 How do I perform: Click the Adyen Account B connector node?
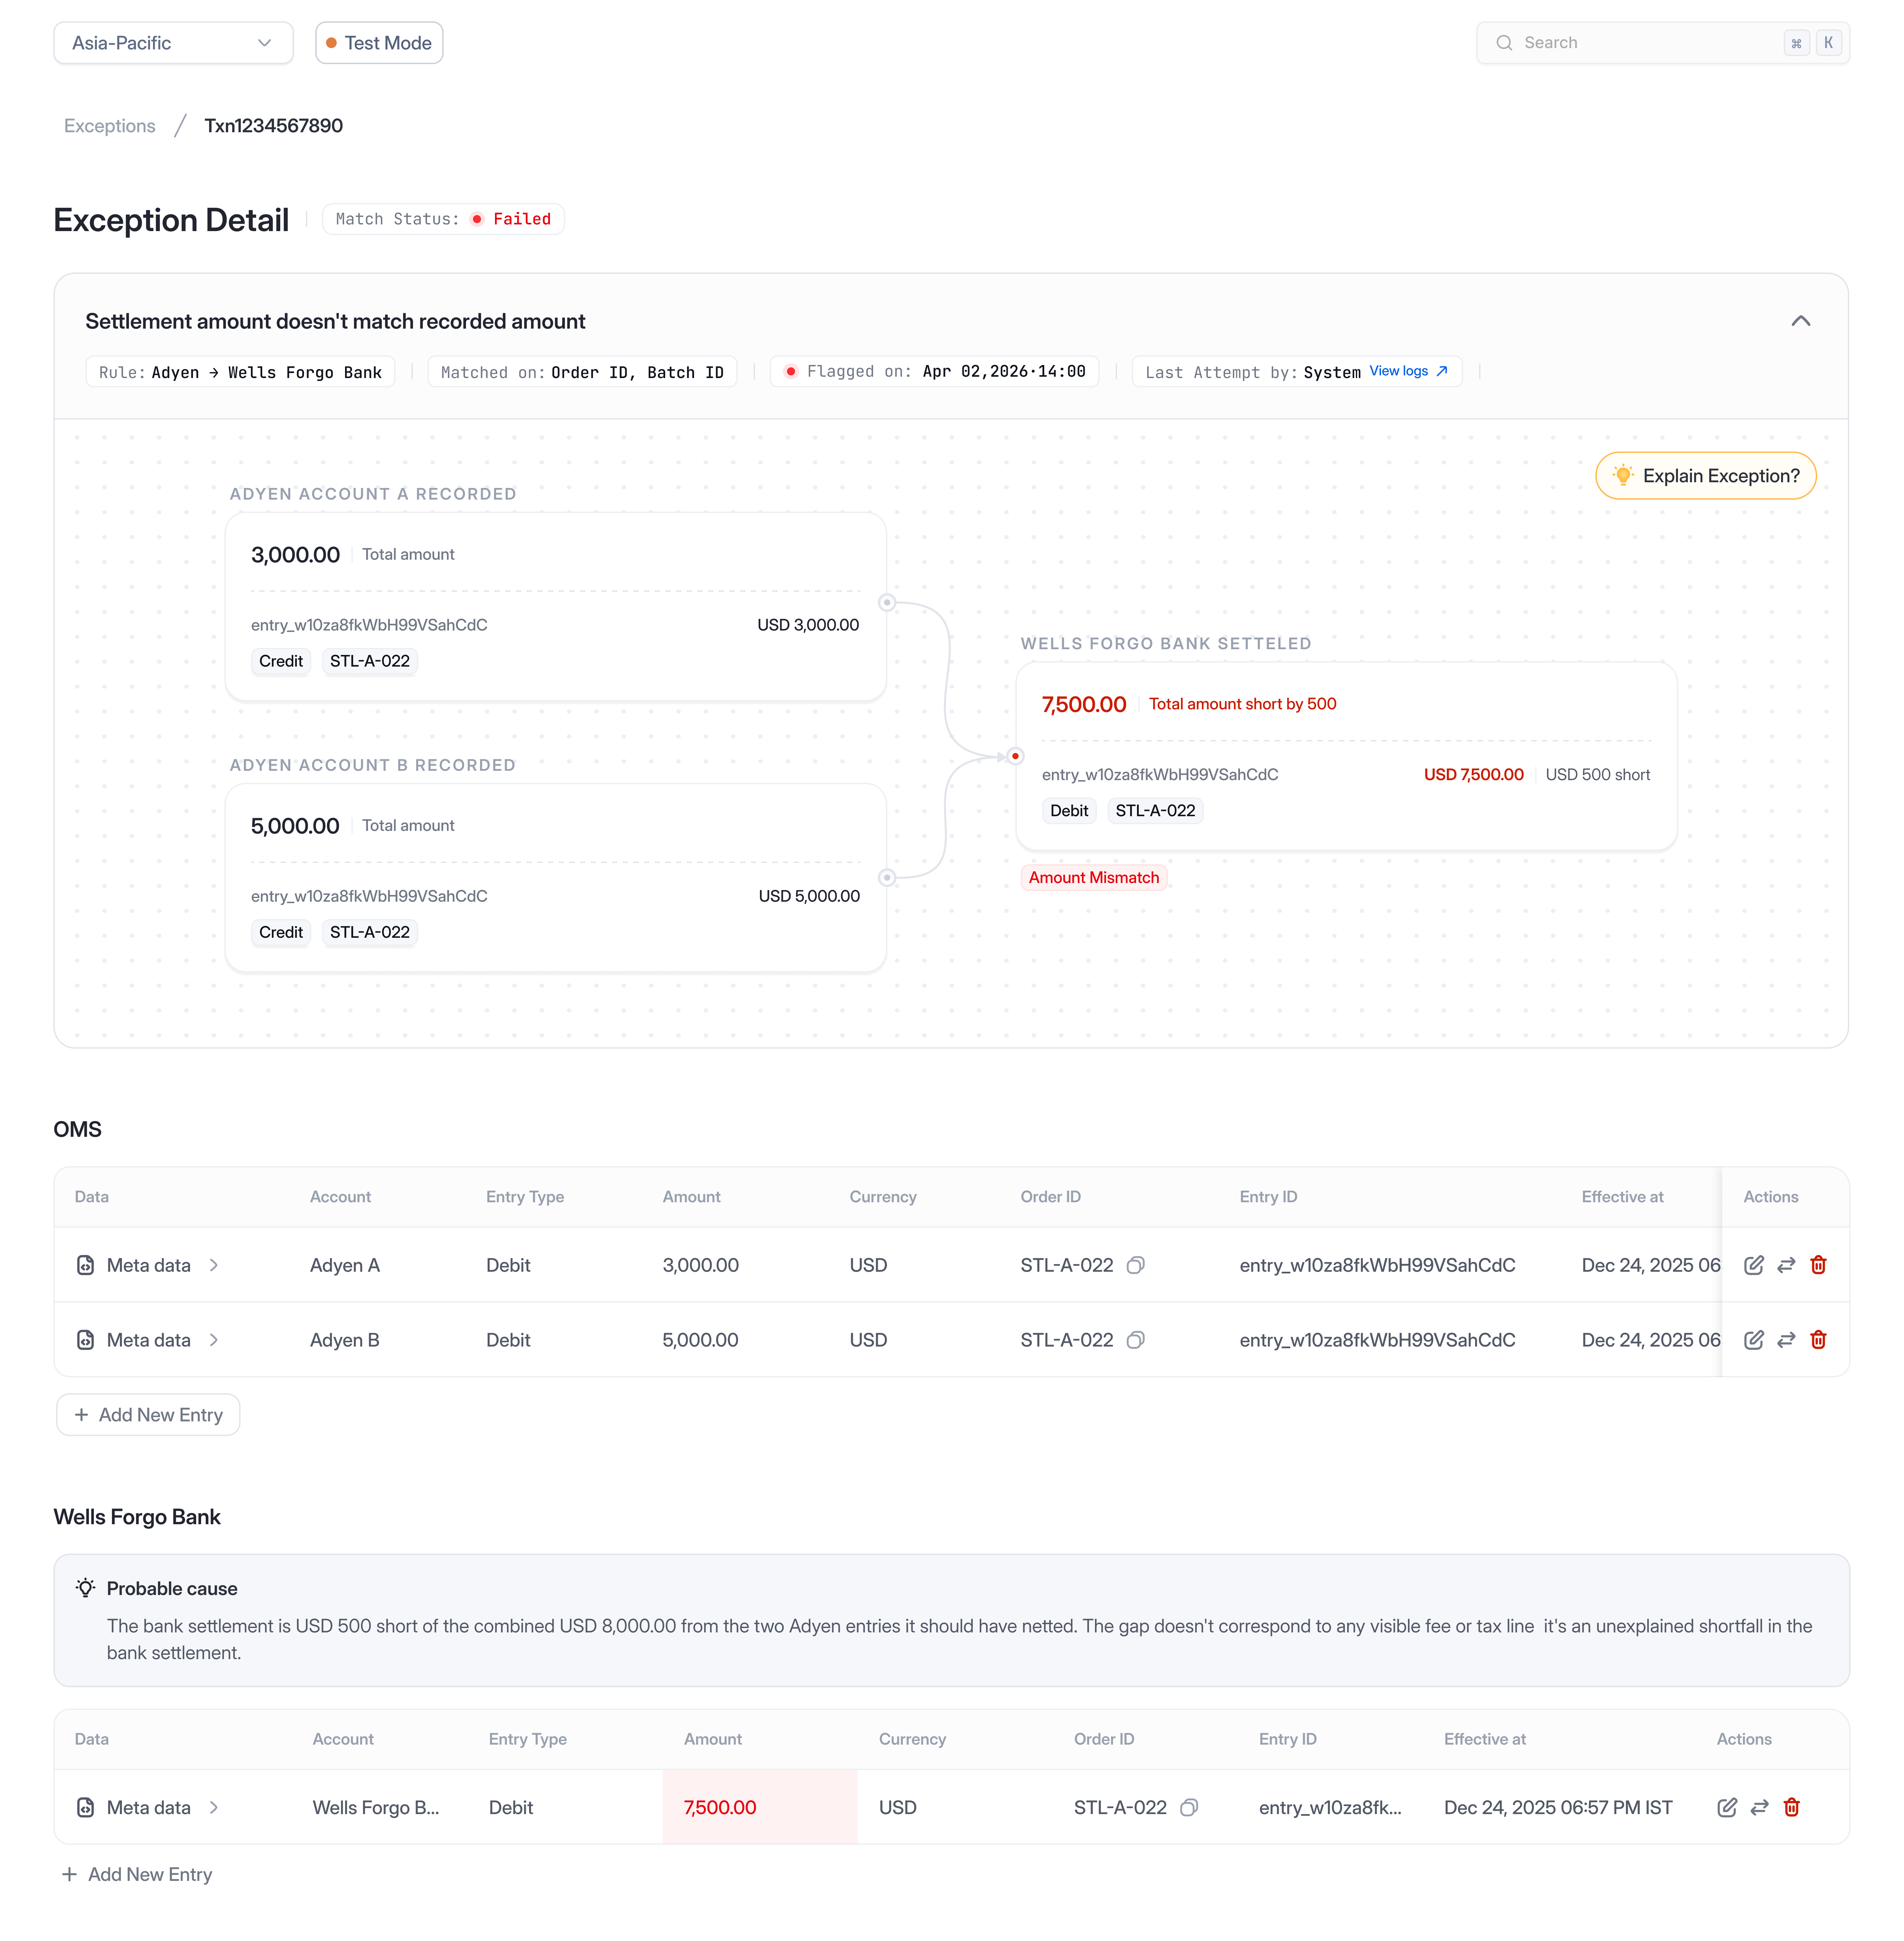887,878
